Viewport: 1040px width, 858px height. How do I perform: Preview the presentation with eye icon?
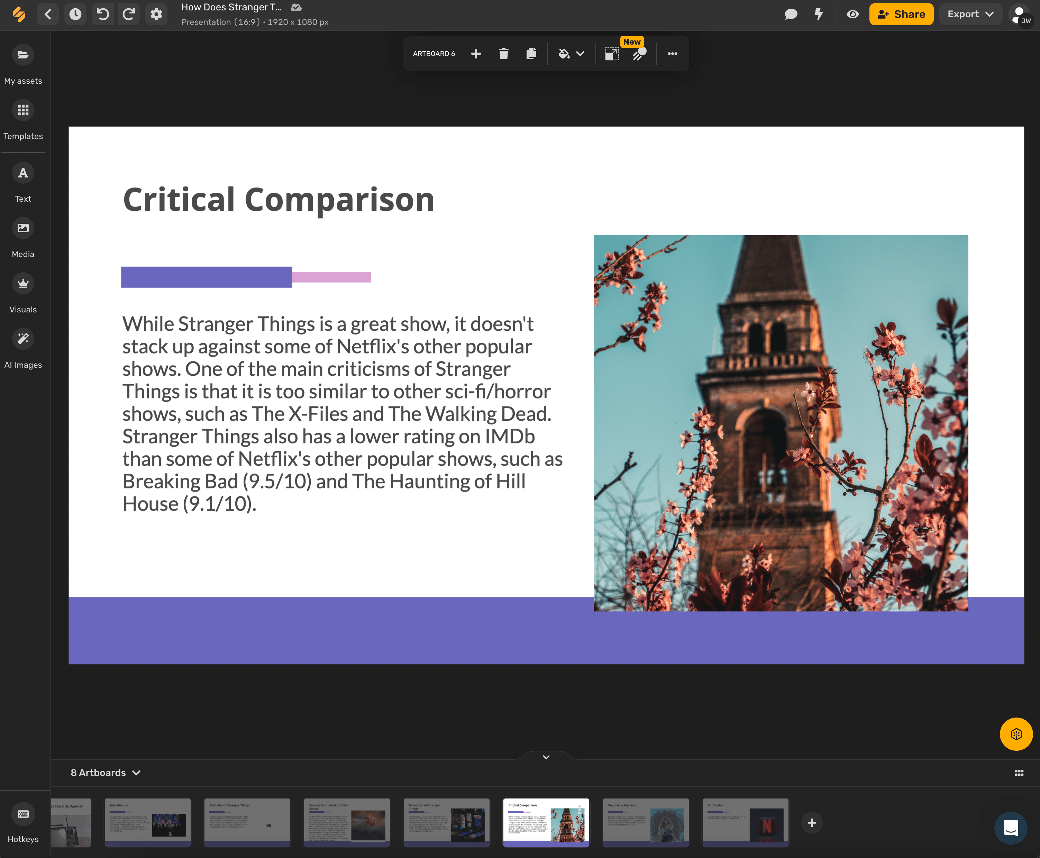(x=853, y=14)
